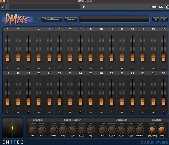
Task: Toggle the Channel Invert knob
Action: [x=42, y=129]
